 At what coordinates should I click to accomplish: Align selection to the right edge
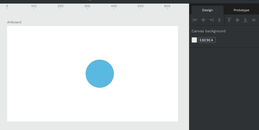coord(211,20)
